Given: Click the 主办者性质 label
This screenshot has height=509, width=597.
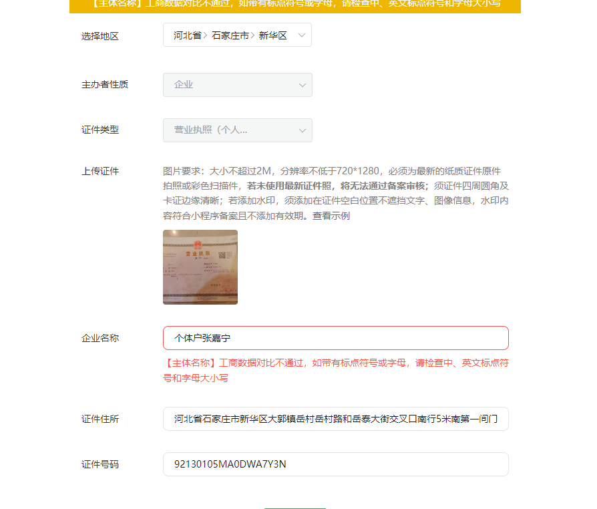Looking at the screenshot, I should coord(105,85).
